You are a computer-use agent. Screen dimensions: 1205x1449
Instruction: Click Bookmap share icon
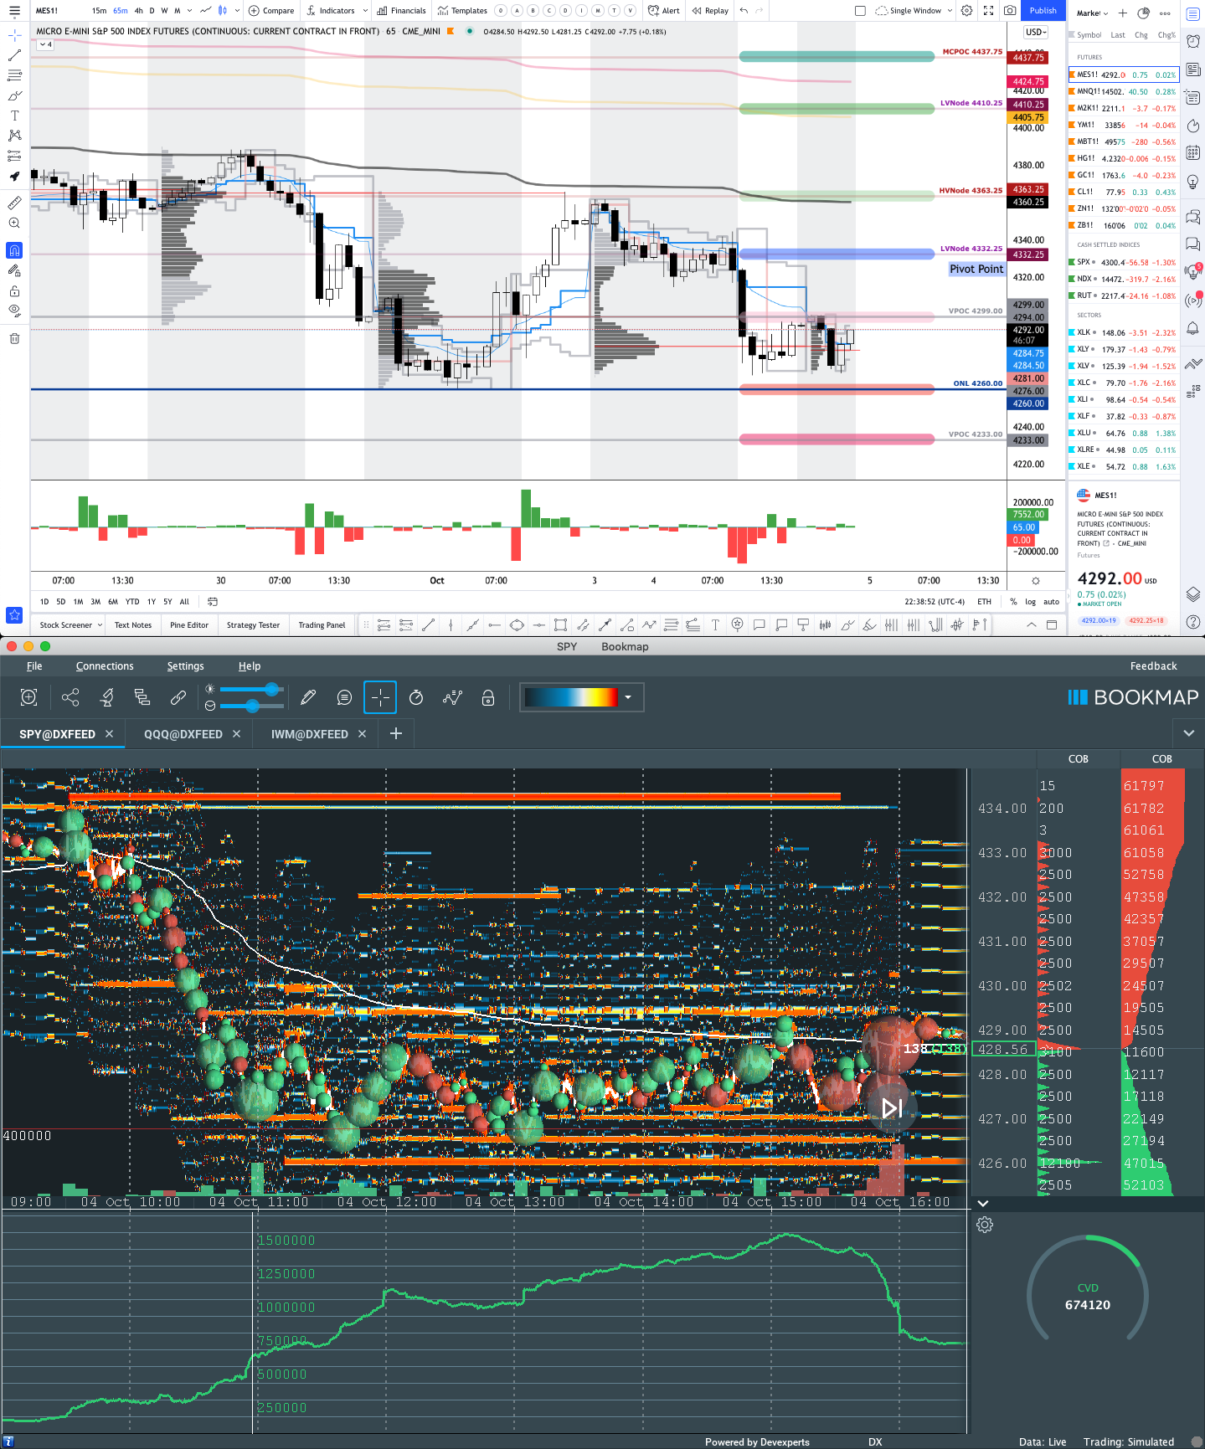pos(70,697)
